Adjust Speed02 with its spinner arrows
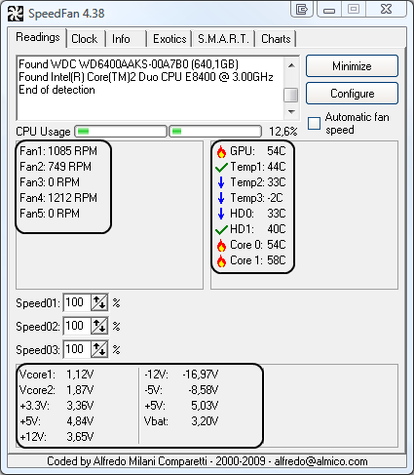The width and height of the screenshot is (414, 475). 99,326
